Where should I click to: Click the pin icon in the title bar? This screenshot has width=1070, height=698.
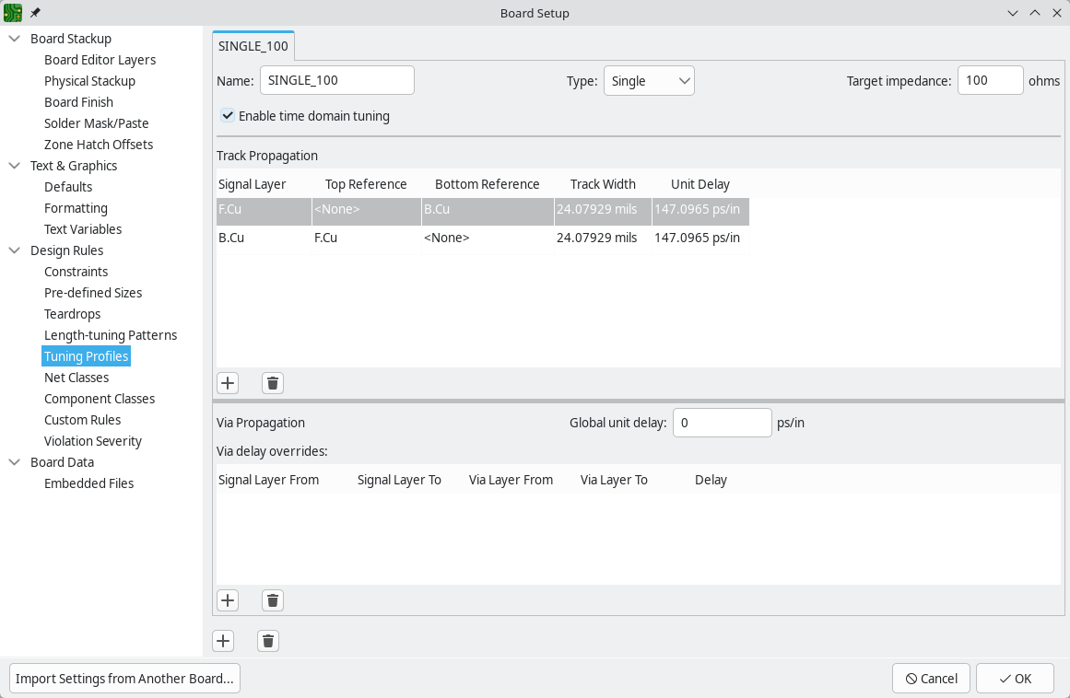click(35, 13)
